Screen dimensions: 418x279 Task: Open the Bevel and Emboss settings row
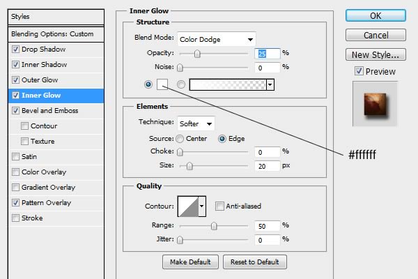click(x=56, y=110)
